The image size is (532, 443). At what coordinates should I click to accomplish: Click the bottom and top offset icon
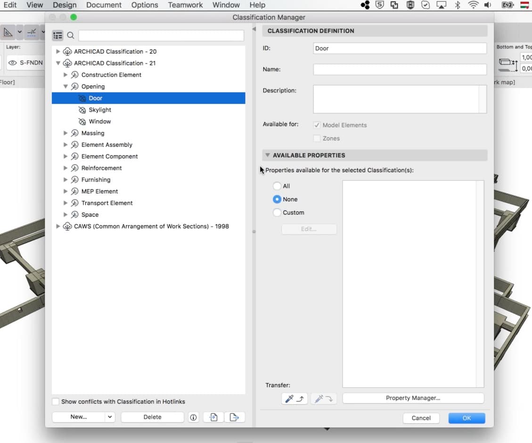508,65
